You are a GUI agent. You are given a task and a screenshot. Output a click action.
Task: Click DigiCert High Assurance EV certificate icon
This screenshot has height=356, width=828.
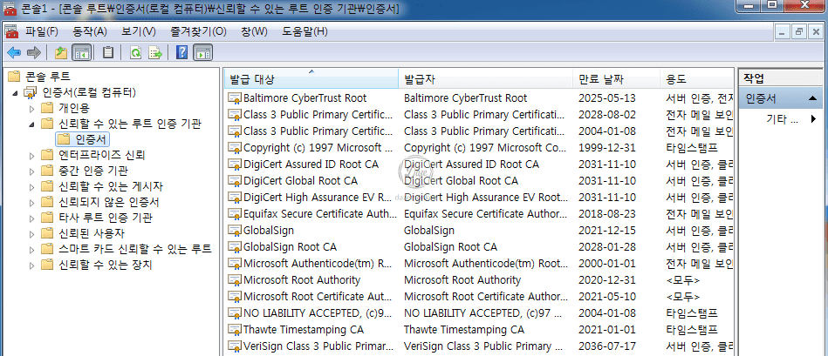click(235, 198)
